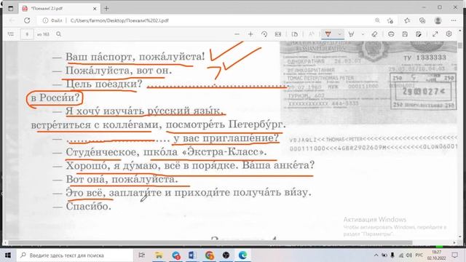Zoom via address bar magnifier icon
This screenshot has width=466, height=262.
click(377, 20)
